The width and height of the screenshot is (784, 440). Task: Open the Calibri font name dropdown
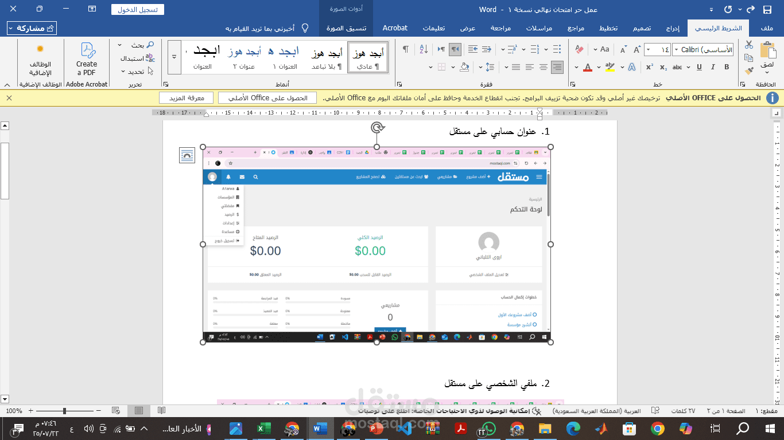[x=676, y=50]
